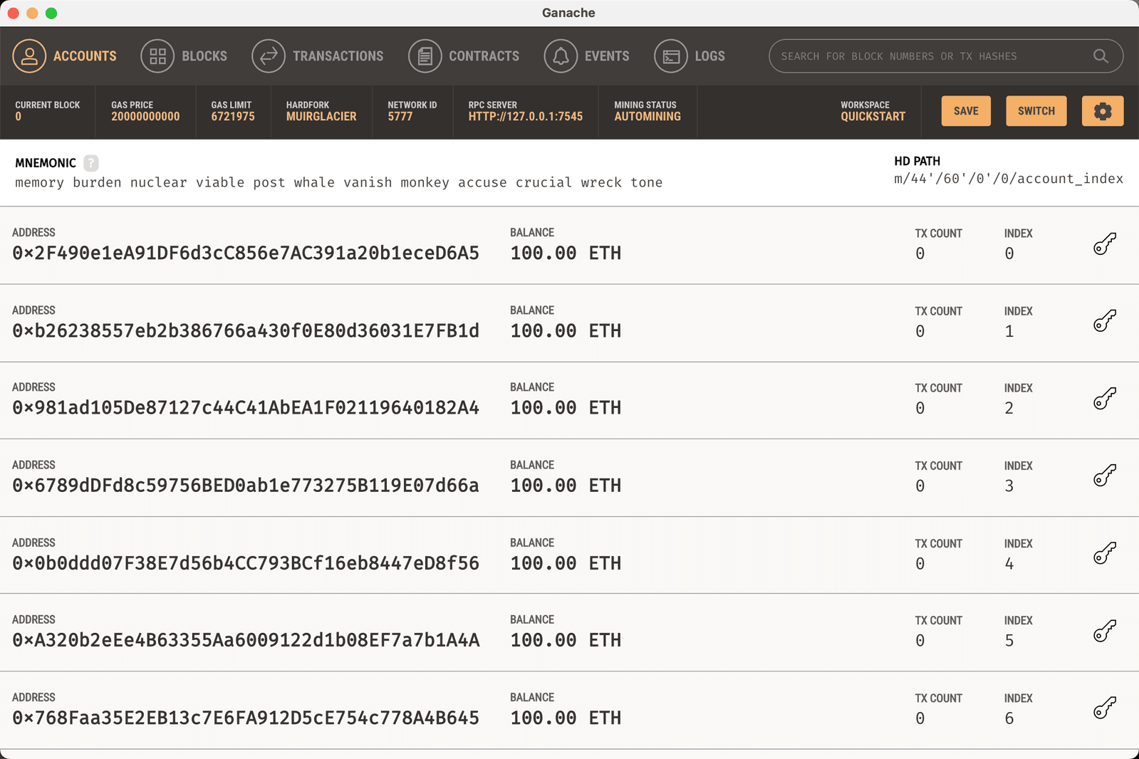This screenshot has height=759, width=1139.
Task: Show private key for account index 1
Action: (x=1105, y=321)
